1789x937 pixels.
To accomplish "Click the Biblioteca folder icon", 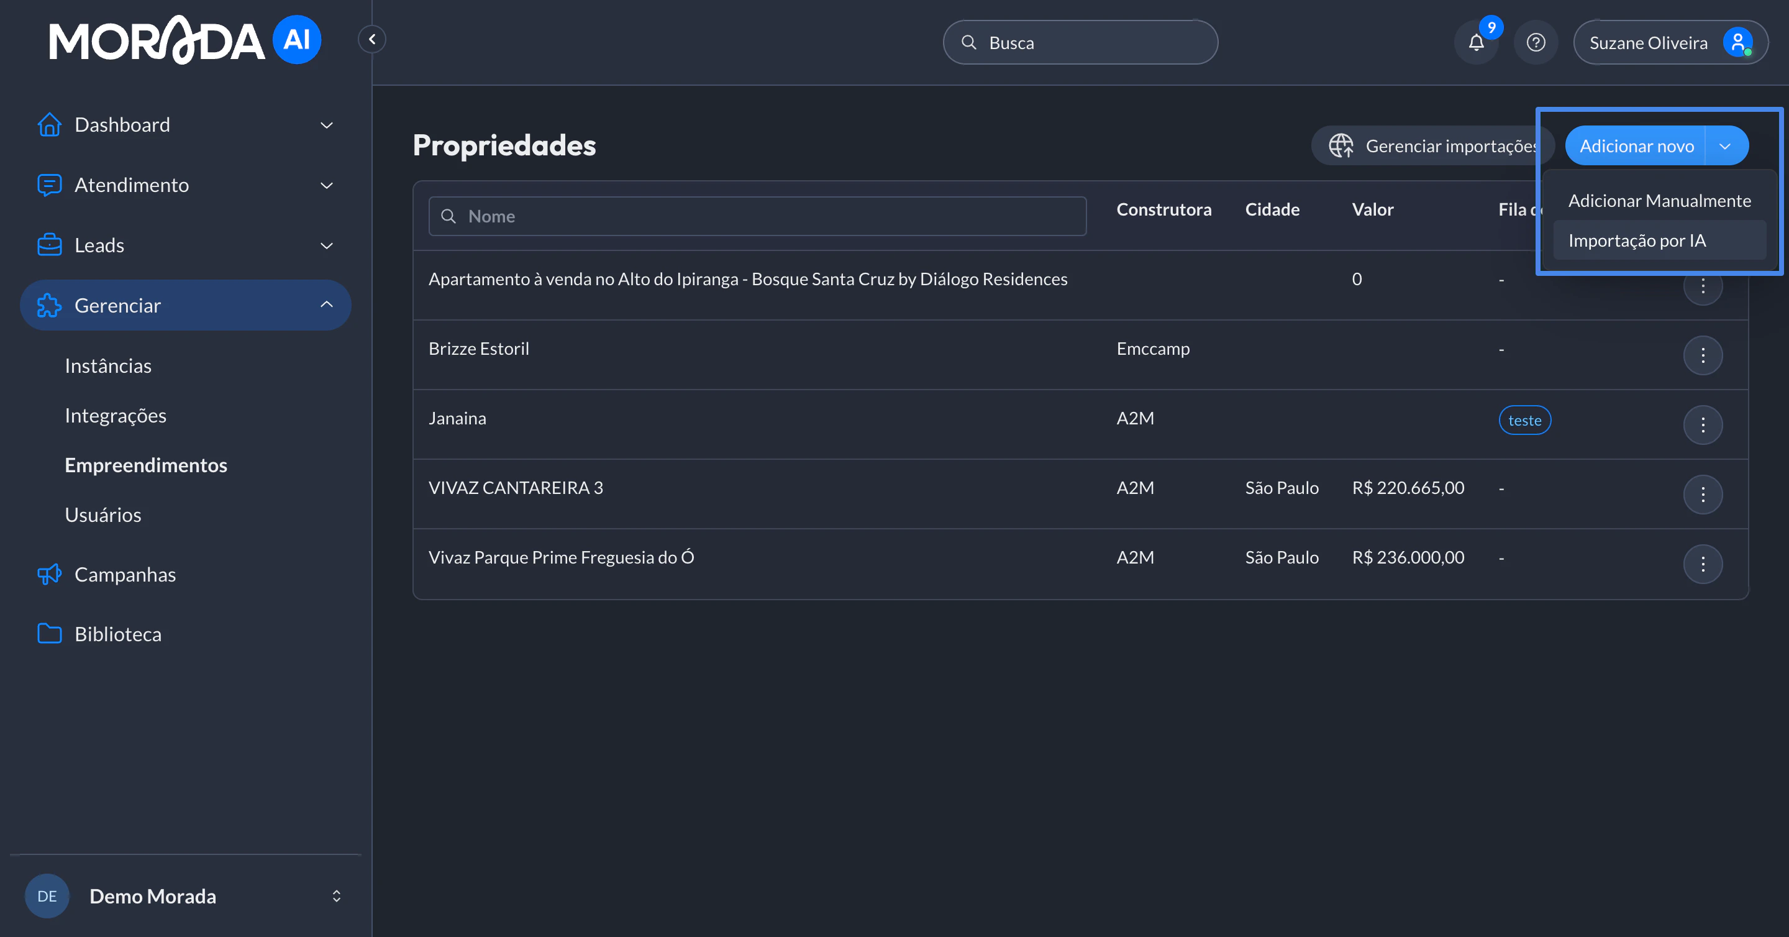I will (x=49, y=633).
